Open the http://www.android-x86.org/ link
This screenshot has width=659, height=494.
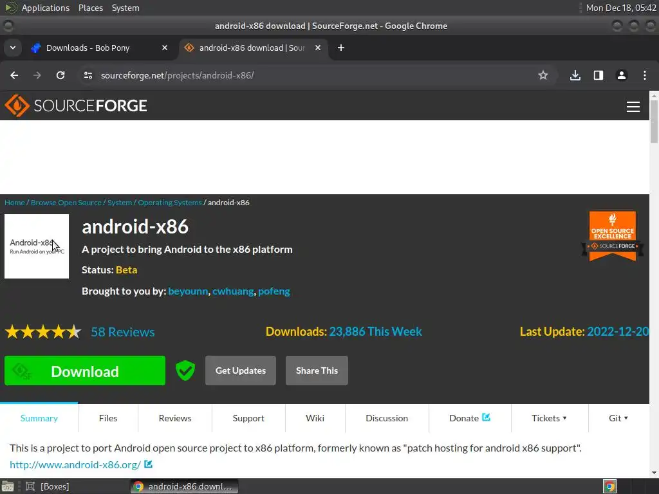pyautogui.click(x=75, y=464)
